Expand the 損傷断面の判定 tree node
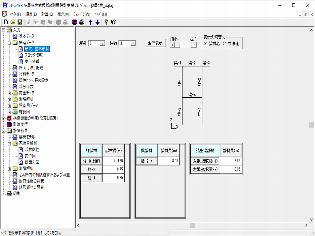 coord(3,118)
